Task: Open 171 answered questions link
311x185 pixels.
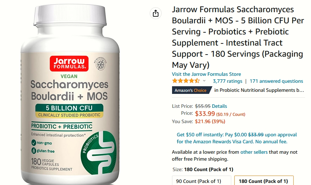Action: 276,81
